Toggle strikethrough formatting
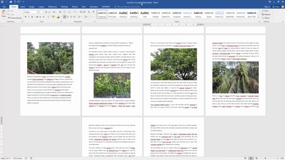Screen dimensions: 285x160 click(37, 17)
